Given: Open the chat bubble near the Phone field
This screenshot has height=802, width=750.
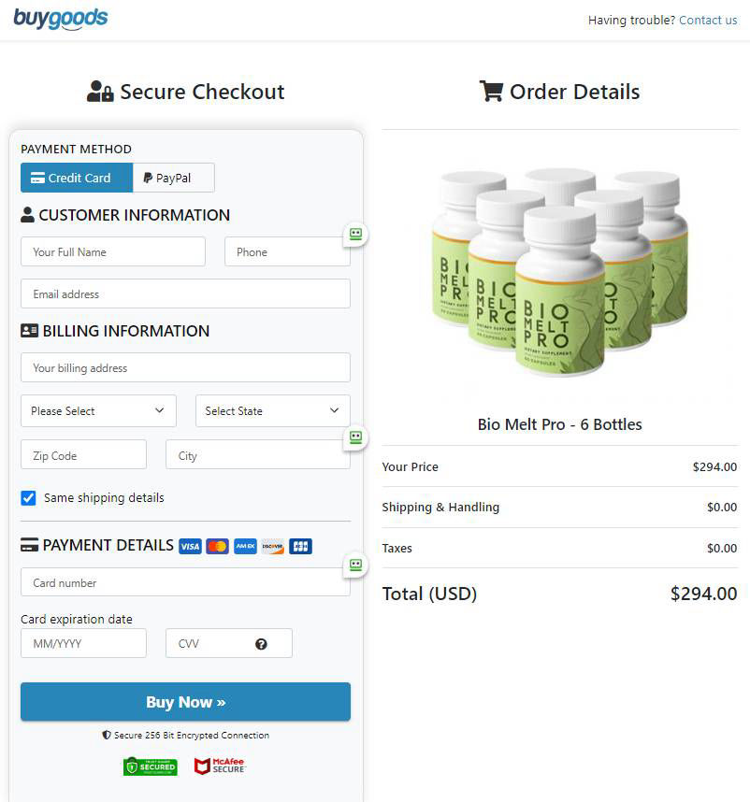Looking at the screenshot, I should 355,235.
